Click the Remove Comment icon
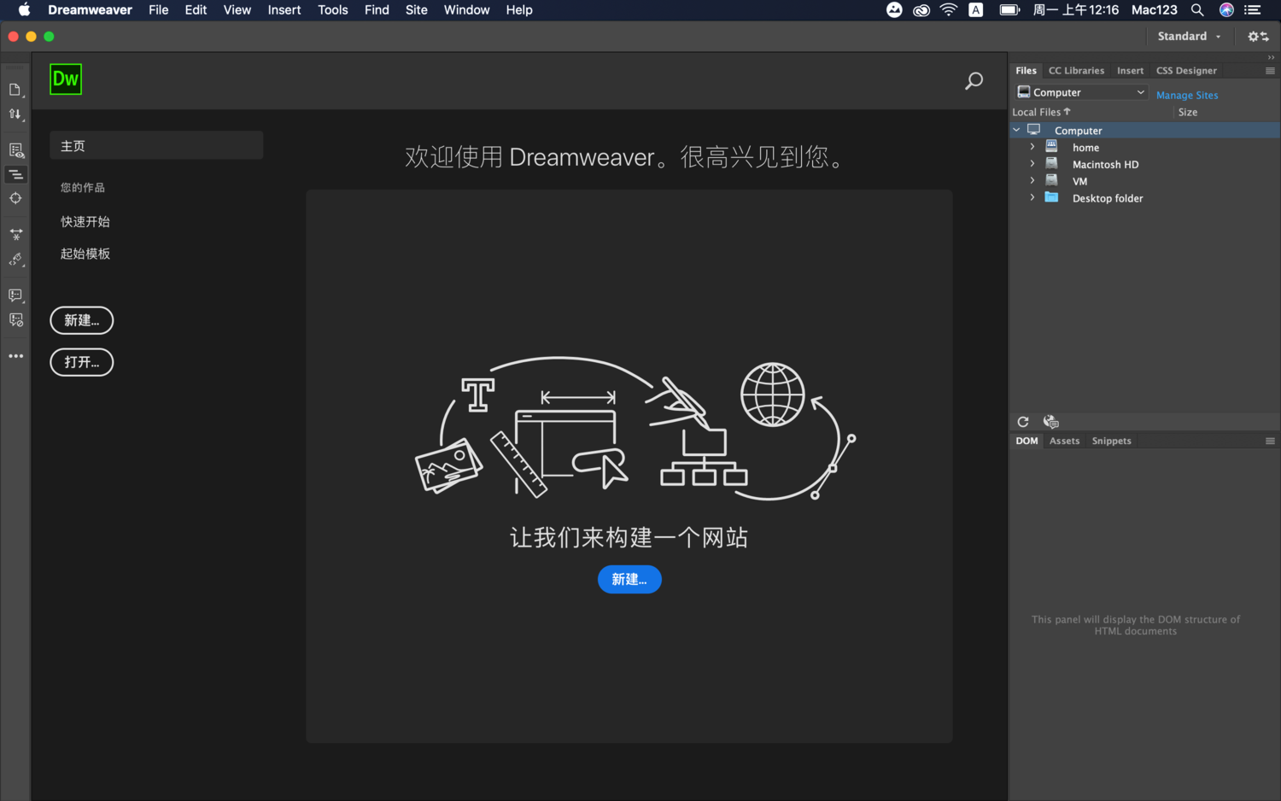The image size is (1281, 801). pyautogui.click(x=15, y=320)
